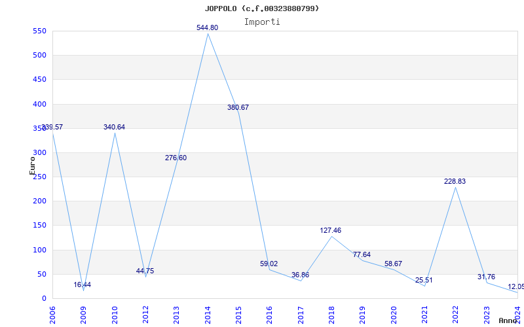This screenshot has width=524, height=327.
Task: Click the 2023 x-axis year label
Action: (x=487, y=315)
